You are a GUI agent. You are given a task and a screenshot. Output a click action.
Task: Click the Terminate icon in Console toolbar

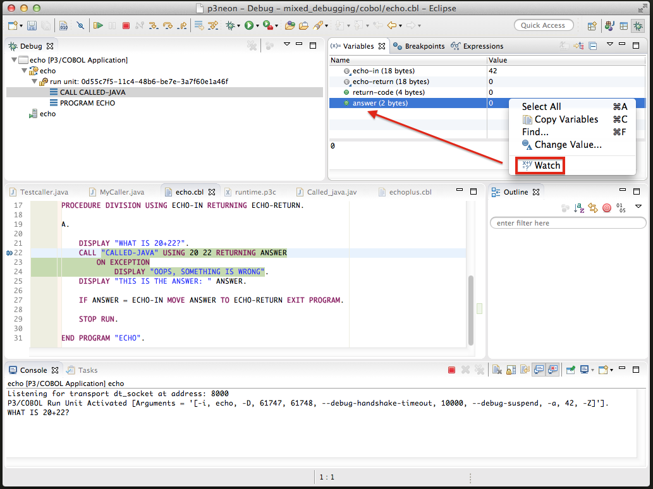(451, 370)
